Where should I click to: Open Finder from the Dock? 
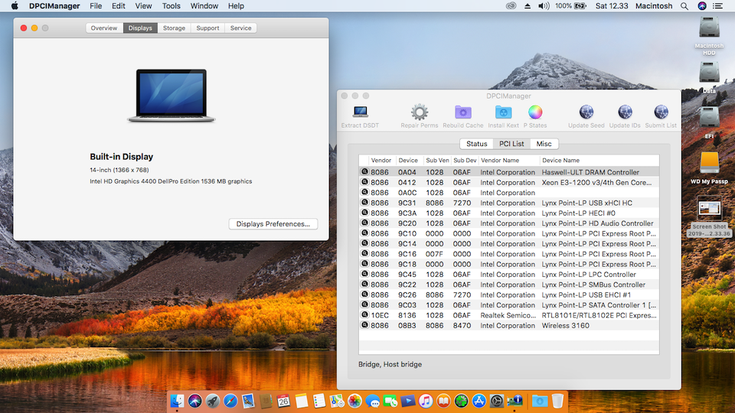tap(178, 401)
